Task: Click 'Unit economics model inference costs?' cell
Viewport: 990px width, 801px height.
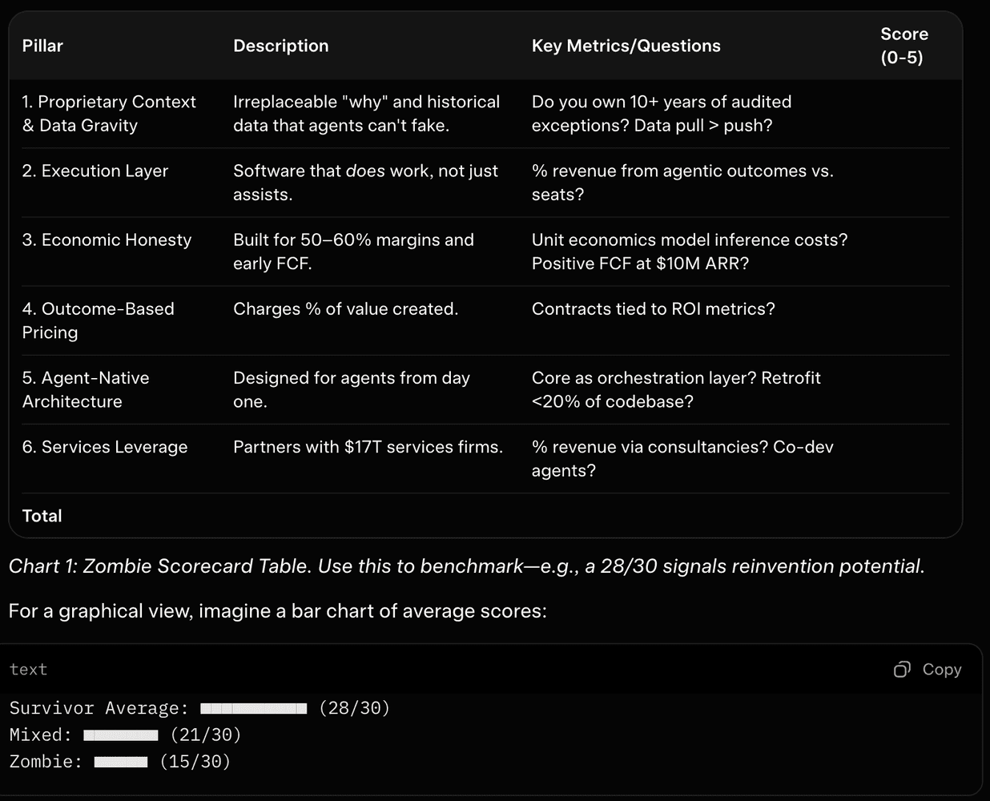Action: click(x=690, y=252)
